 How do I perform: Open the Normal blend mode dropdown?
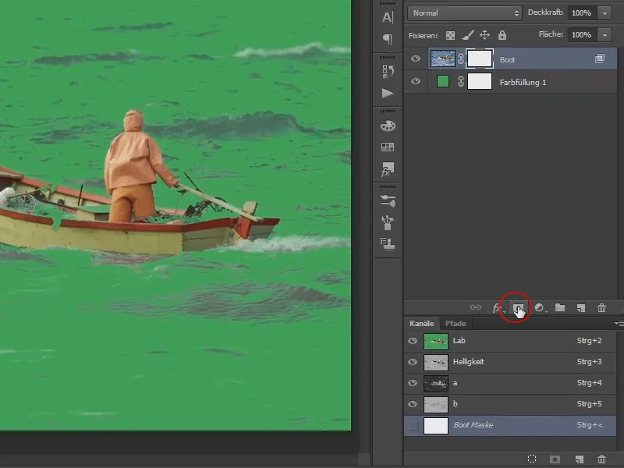coord(465,13)
